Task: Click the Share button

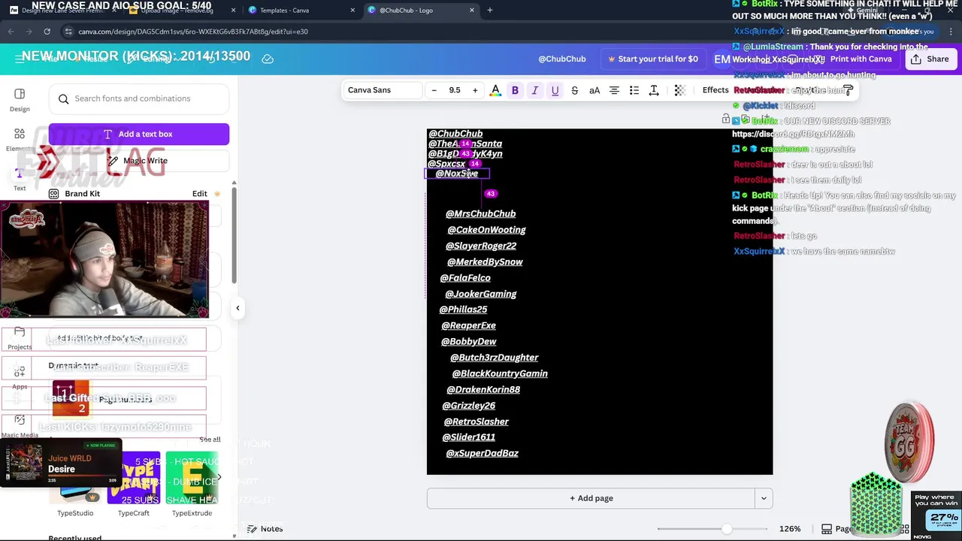Action: pyautogui.click(x=930, y=59)
